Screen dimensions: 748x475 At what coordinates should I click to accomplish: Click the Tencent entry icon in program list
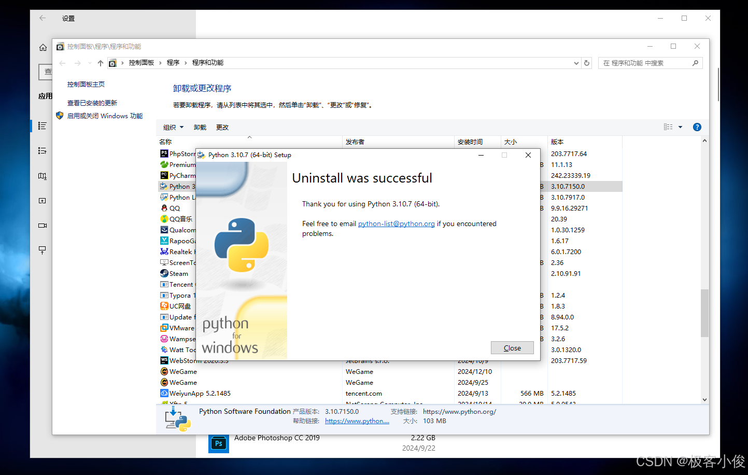pos(164,284)
